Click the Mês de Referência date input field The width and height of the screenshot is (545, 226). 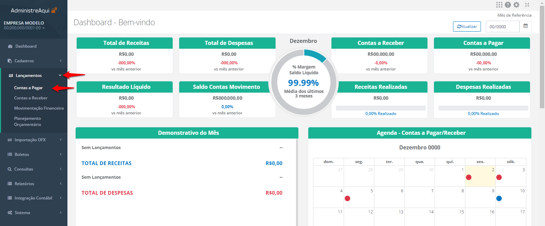click(x=502, y=27)
